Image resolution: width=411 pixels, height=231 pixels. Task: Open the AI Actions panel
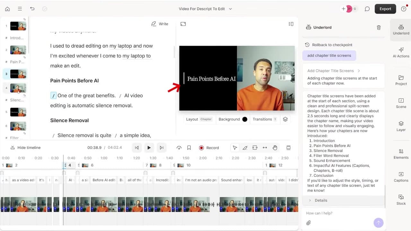[x=401, y=52]
